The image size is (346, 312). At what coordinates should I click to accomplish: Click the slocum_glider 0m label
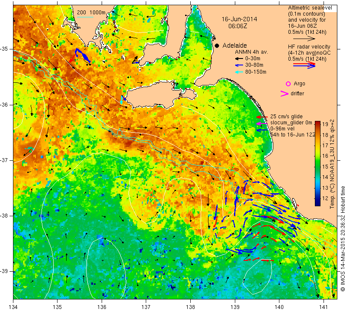(x=291, y=123)
